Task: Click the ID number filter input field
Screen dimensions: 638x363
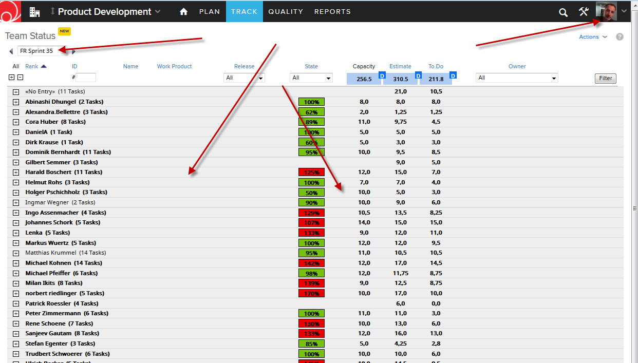Action: [85, 77]
